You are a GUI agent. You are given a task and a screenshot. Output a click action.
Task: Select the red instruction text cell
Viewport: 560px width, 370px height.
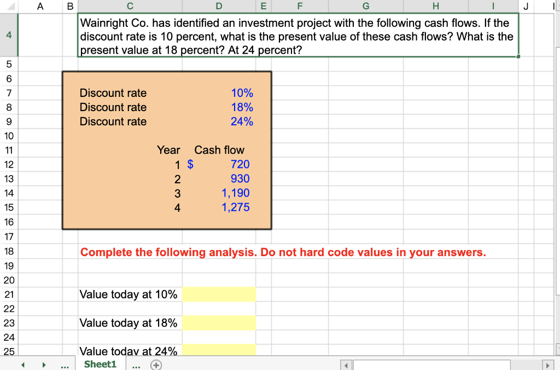pos(282,252)
